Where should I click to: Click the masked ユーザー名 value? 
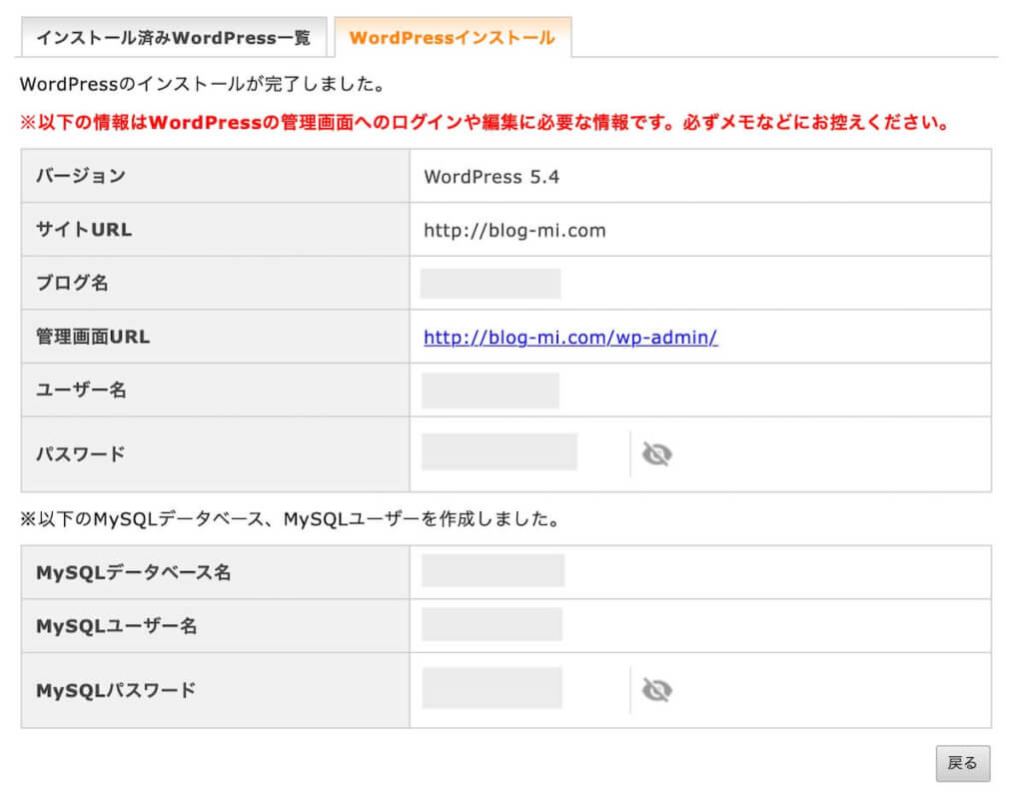pos(490,391)
